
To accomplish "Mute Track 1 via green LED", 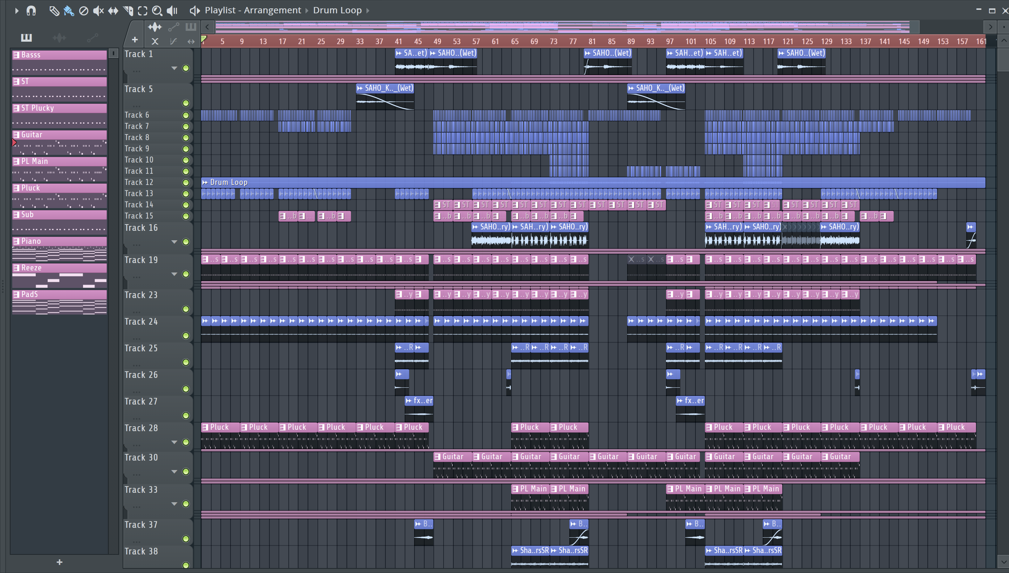I will point(186,68).
